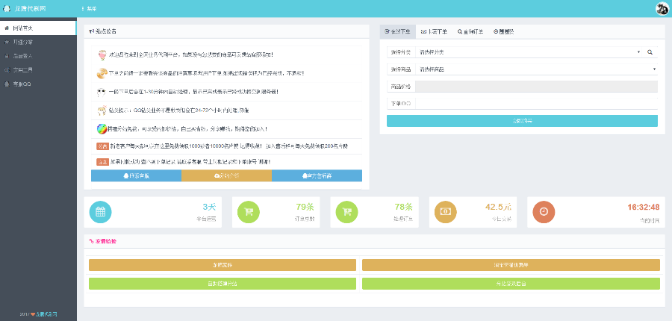
Task: Click the red clock icon
Action: coord(544,212)
